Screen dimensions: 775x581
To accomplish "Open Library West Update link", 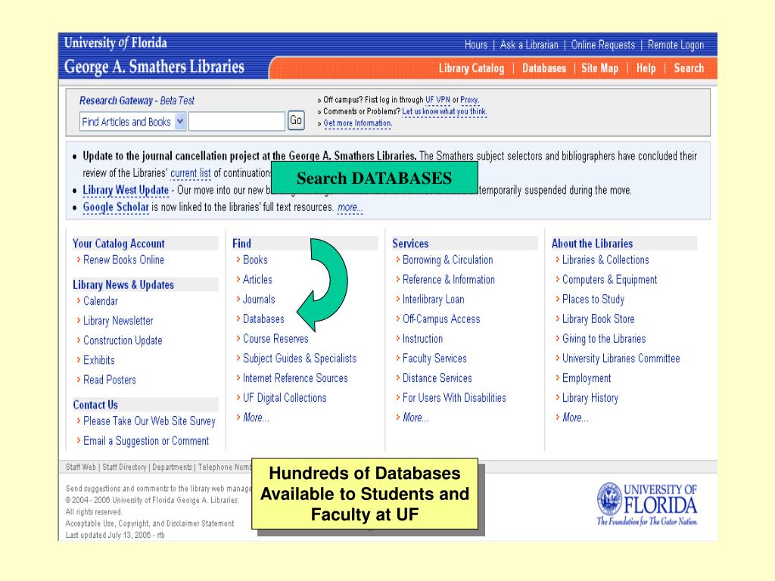I will pyautogui.click(x=126, y=190).
